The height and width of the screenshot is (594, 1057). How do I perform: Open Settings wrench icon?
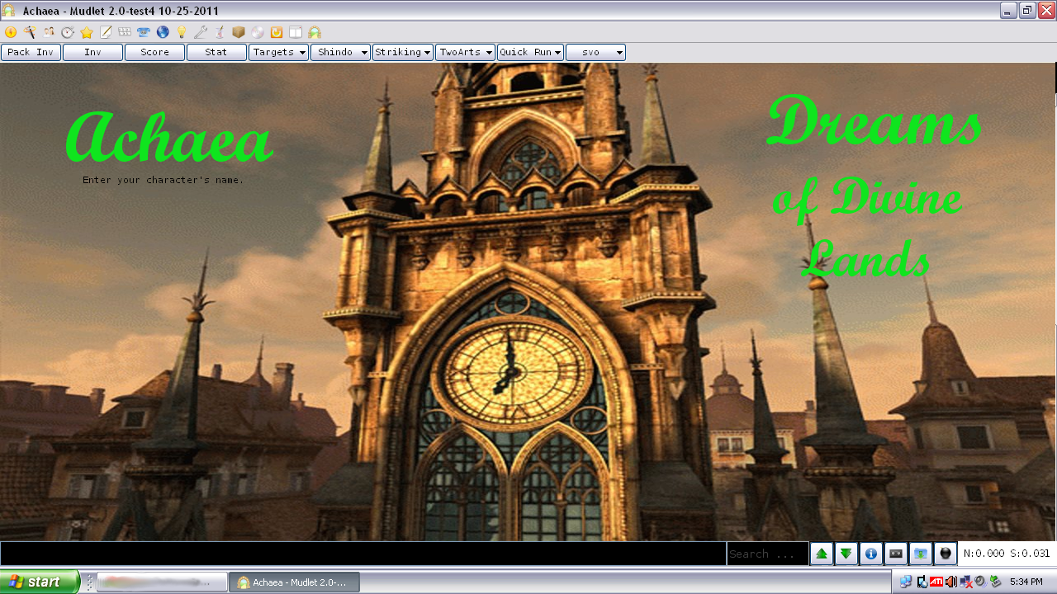coord(201,32)
